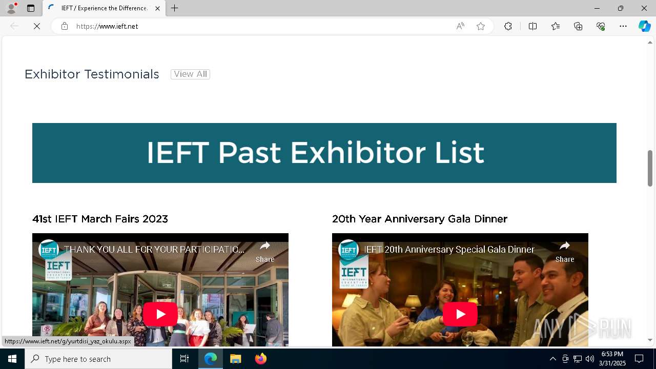The image size is (656, 369).
Task: Open IEFT channel logo on Gala video
Action: (x=348, y=250)
